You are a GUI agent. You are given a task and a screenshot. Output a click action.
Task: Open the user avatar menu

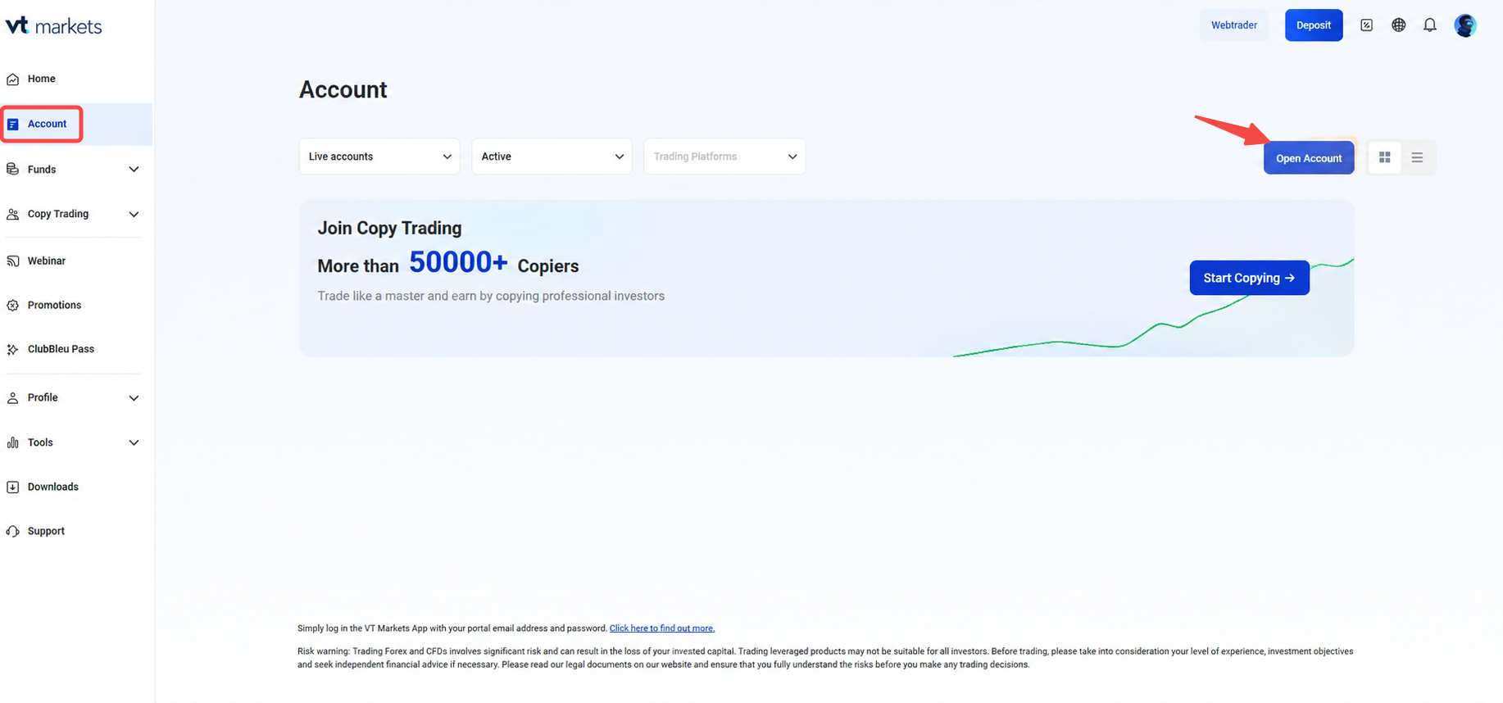pyautogui.click(x=1465, y=25)
